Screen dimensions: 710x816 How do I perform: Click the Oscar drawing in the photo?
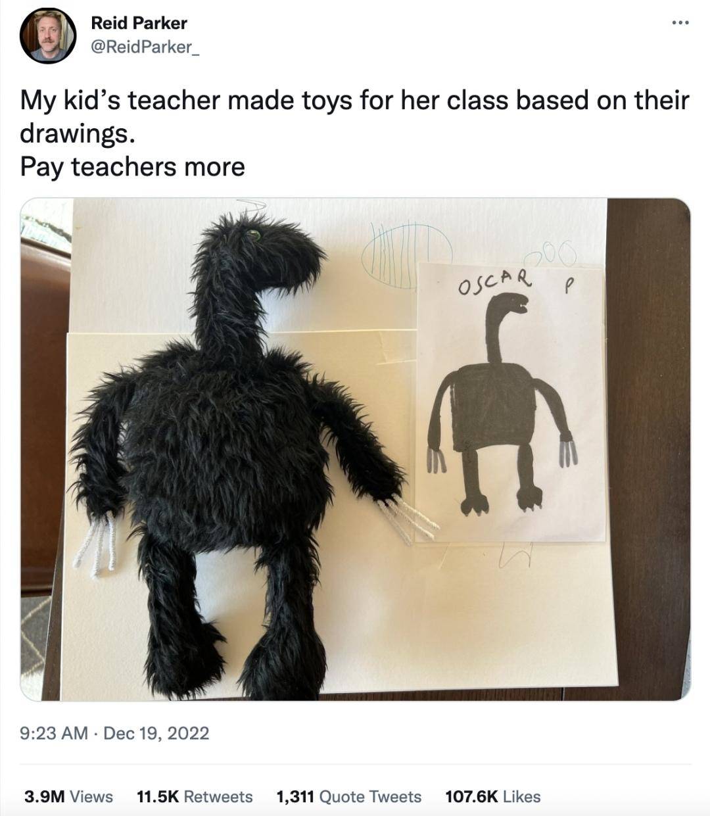point(510,402)
